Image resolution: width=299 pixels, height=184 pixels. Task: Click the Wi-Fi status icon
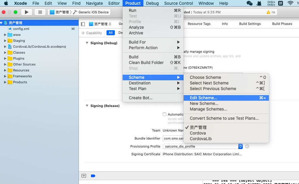(x=290, y=3)
